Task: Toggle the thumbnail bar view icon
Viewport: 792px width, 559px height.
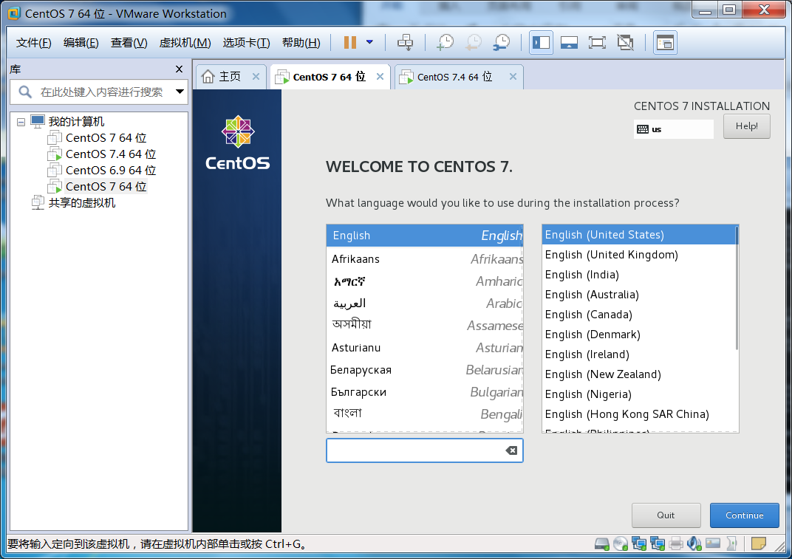Action: coord(569,42)
